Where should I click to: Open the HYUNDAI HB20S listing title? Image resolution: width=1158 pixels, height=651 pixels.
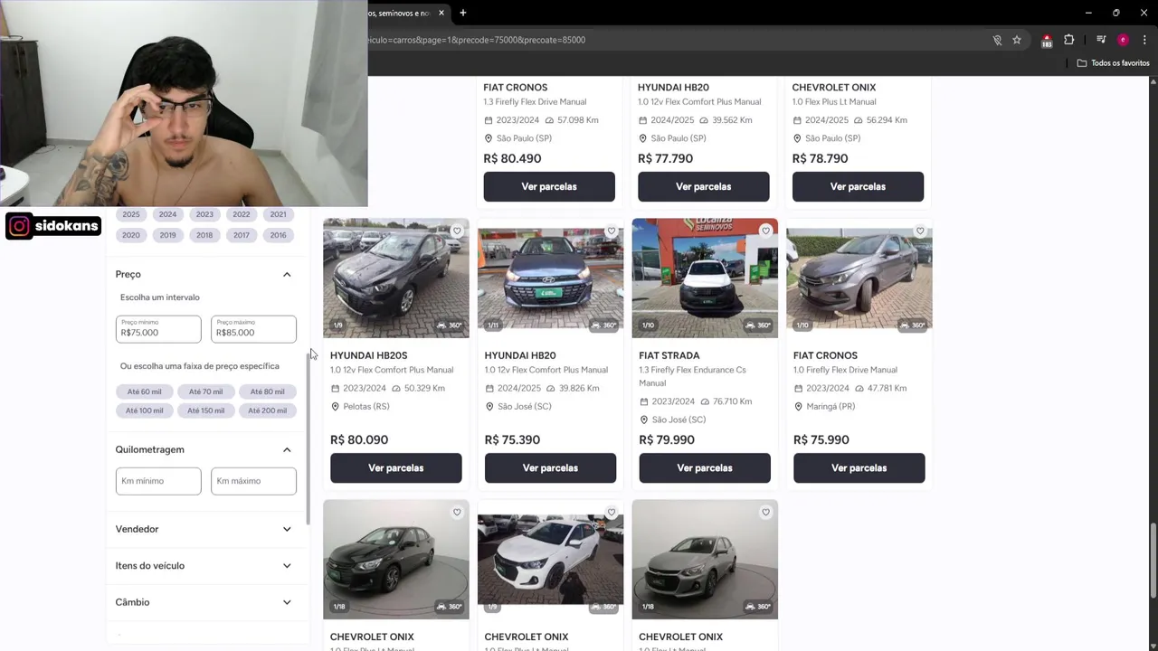[368, 355]
